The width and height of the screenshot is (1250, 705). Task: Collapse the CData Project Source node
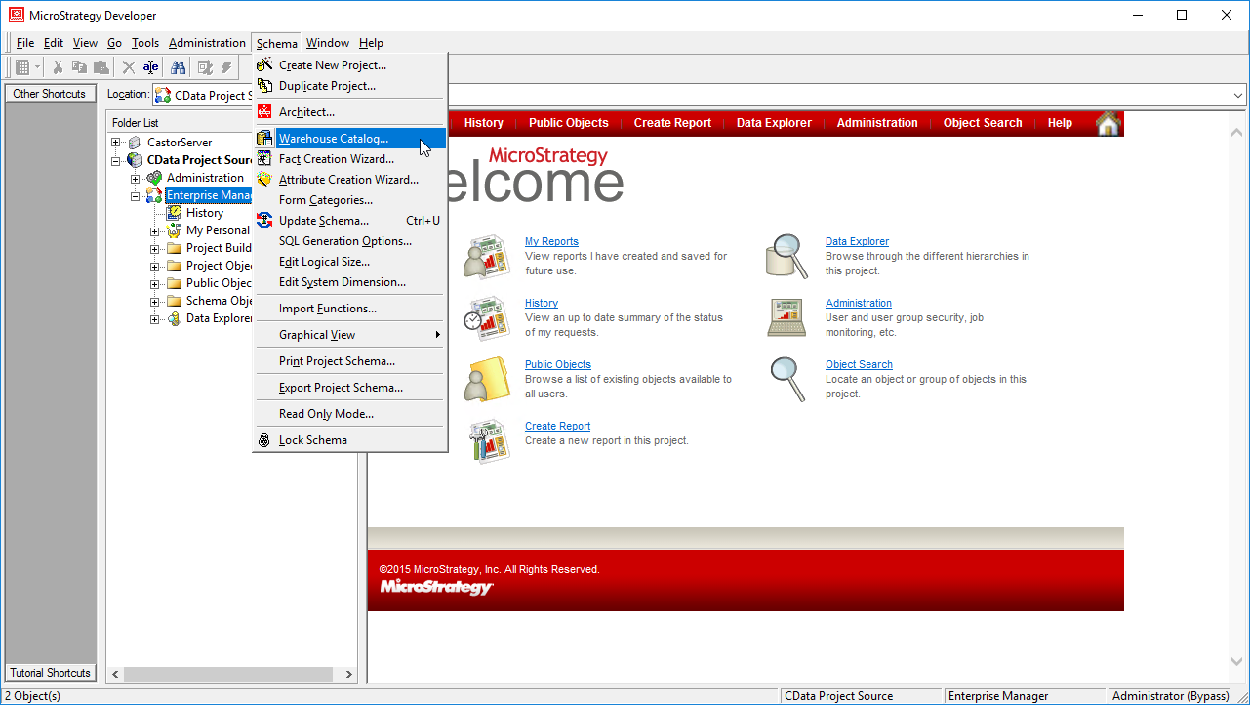(x=116, y=160)
